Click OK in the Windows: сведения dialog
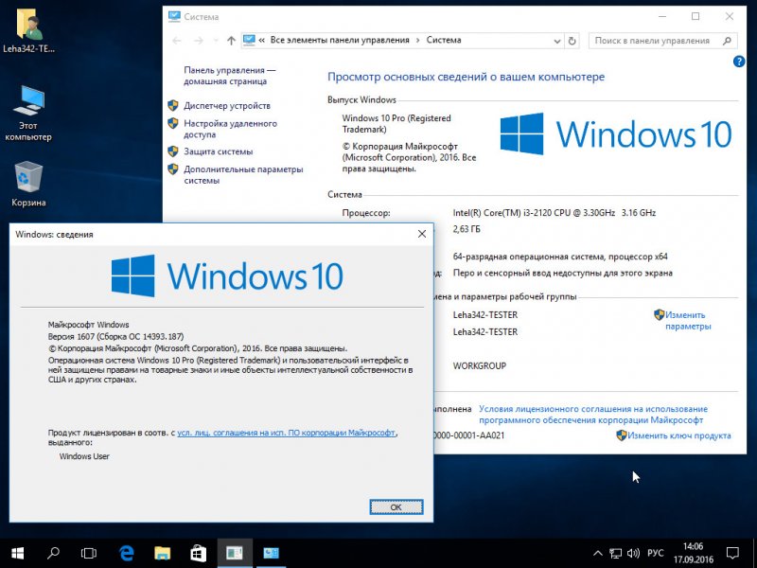This screenshot has height=568, width=757. click(396, 507)
